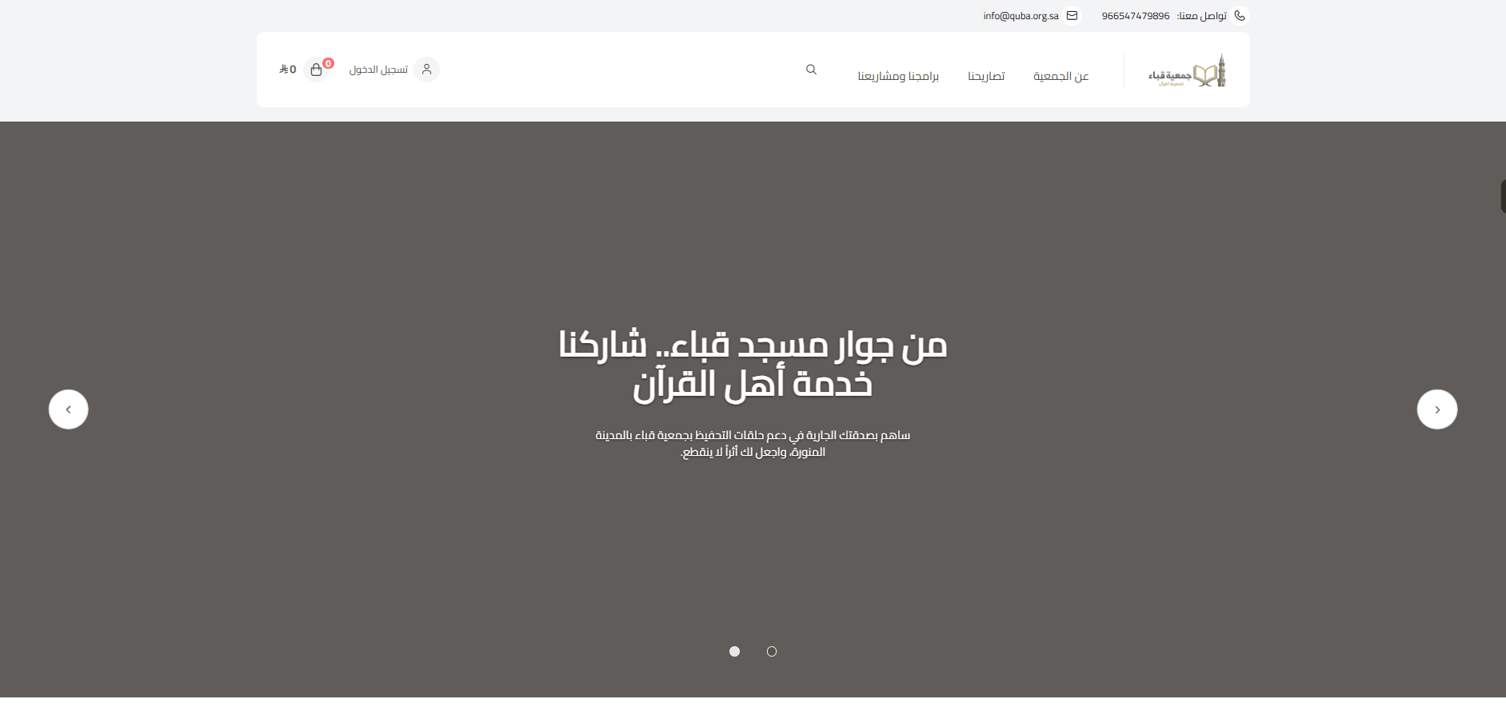Viewport: 1506px width, 715px height.
Task: Open برامجنا ومشاريعنا menu item
Action: (898, 76)
